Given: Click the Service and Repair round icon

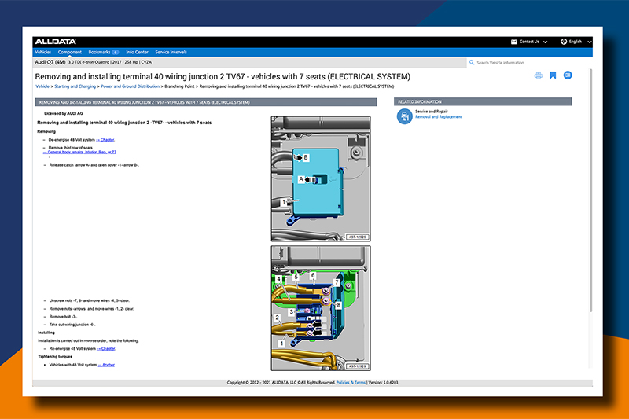Looking at the screenshot, I should click(405, 116).
